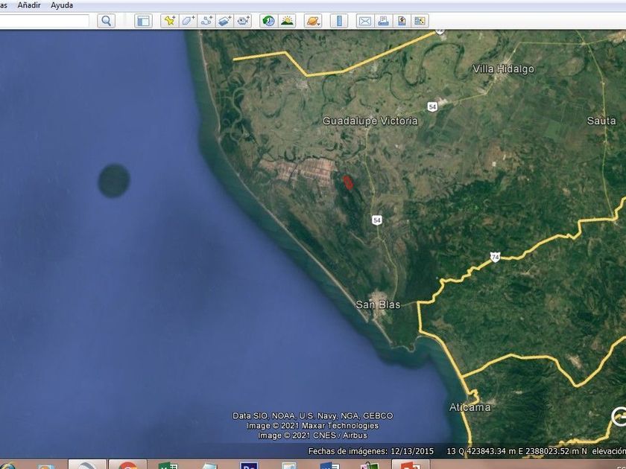Toggle historical imagery clock
Viewport: 626px width, 469px height.
point(268,21)
